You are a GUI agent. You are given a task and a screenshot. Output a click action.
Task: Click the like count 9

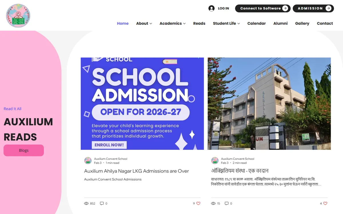coord(194,203)
